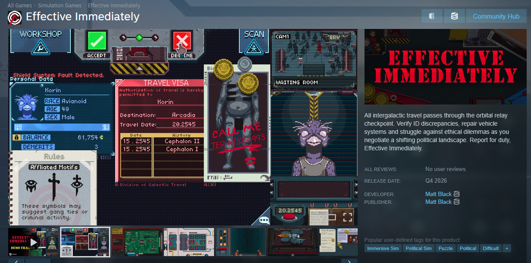Go to the Simulation Games breadcrumb
531x263 pixels.
60,6
